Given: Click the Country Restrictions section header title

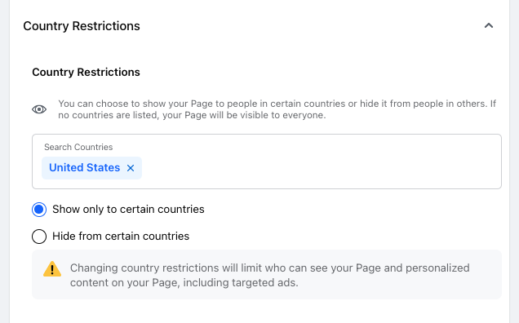Looking at the screenshot, I should click(x=82, y=26).
